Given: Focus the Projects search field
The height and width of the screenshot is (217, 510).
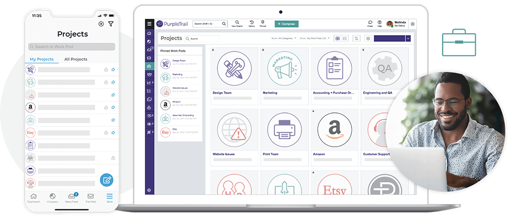Looking at the screenshot, I should pyautogui.click(x=202, y=38).
